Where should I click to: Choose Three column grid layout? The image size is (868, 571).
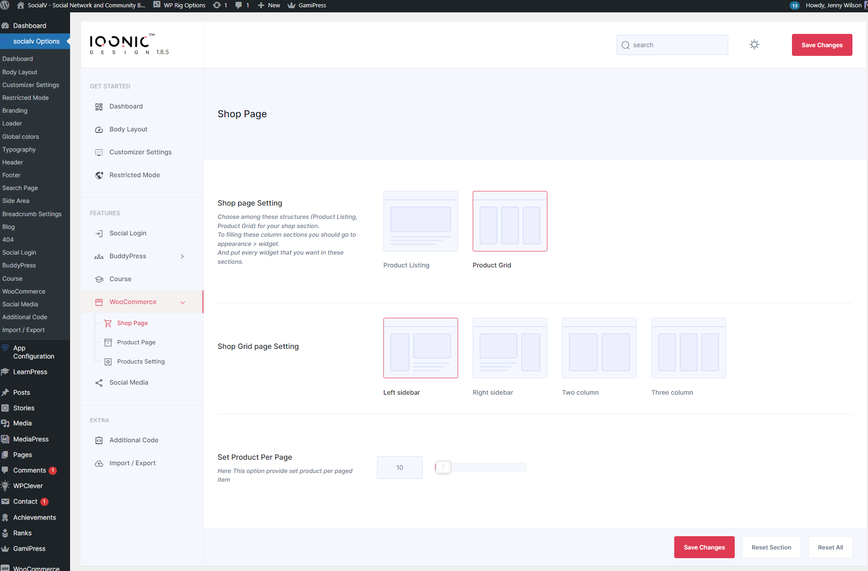point(688,348)
